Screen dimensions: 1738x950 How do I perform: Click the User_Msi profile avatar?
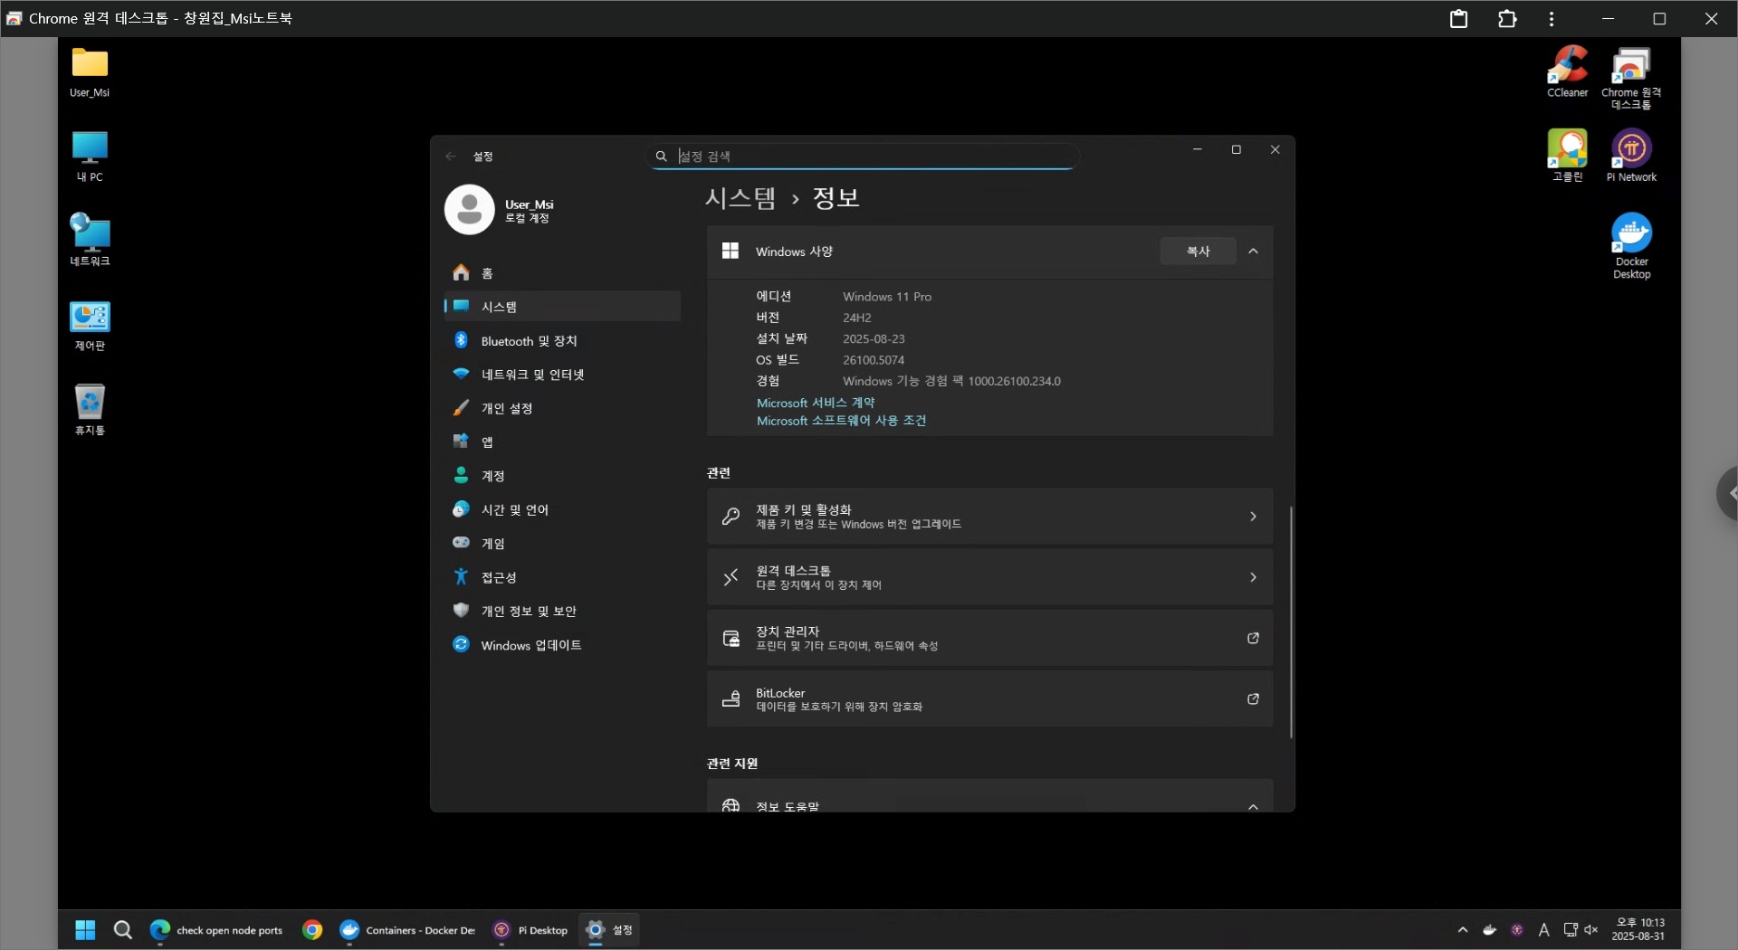[x=469, y=210]
